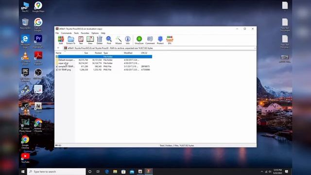The height and width of the screenshot is (175, 311).
Task: Open Task View on taskbar
Action: pos(98,172)
